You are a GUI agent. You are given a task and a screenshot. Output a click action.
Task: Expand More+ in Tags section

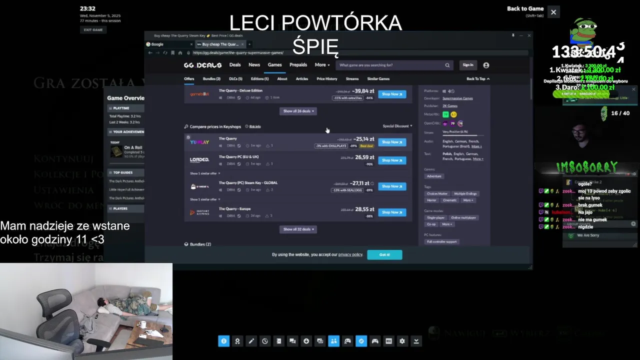click(x=468, y=200)
